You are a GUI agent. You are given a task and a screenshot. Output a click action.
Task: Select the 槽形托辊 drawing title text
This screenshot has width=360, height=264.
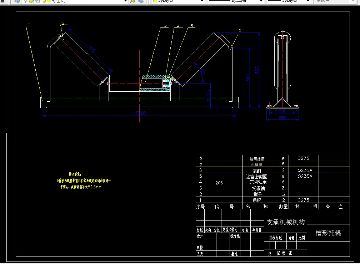click(328, 233)
